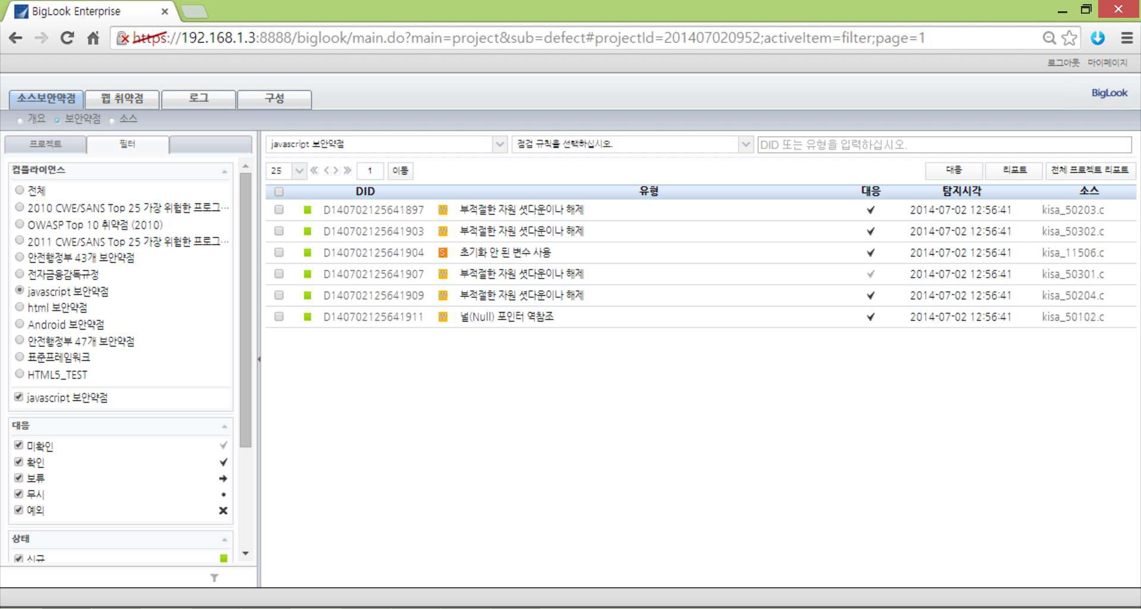Open source file kisa_50203.c
This screenshot has width=1141, height=609.
[1073, 210]
